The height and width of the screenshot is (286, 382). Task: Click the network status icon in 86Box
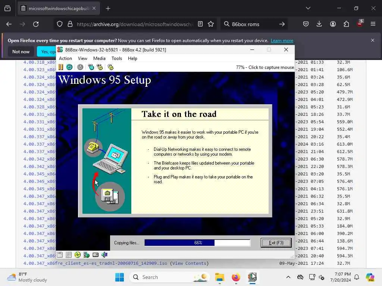pos(87,255)
